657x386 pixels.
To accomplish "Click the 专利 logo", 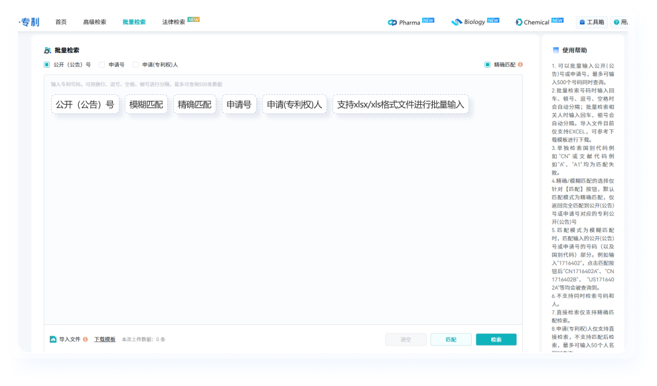I will pyautogui.click(x=29, y=22).
